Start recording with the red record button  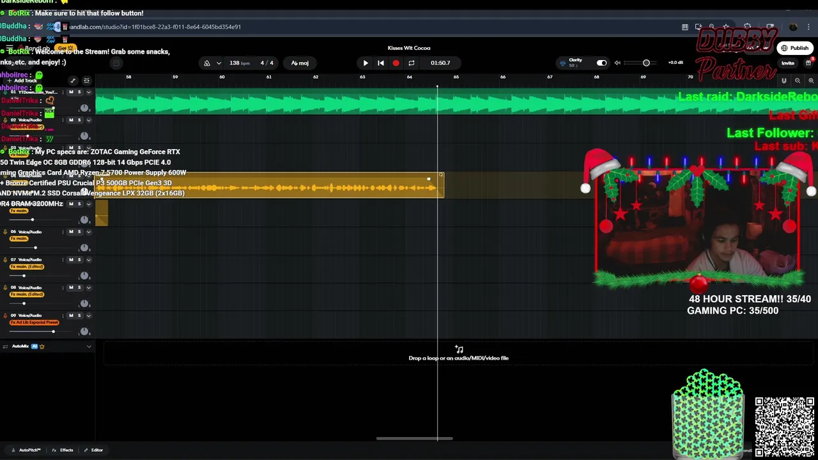tap(396, 63)
